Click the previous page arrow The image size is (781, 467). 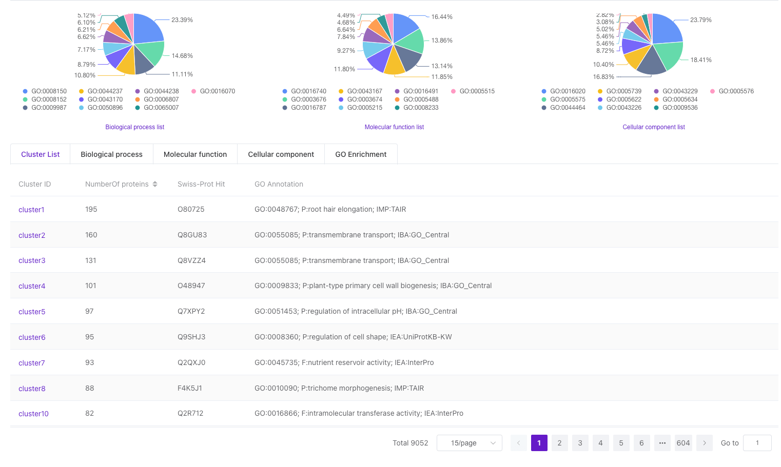pos(518,443)
